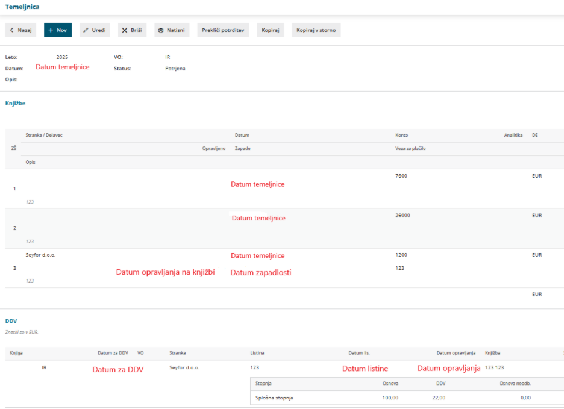Click row number 2 in Knjižbe
This screenshot has width=564, height=409.
pos(14,228)
